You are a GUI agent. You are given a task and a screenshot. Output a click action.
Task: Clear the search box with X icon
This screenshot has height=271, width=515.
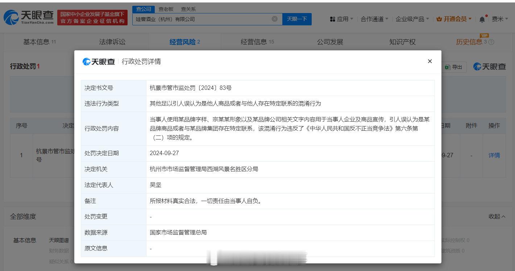(275, 19)
